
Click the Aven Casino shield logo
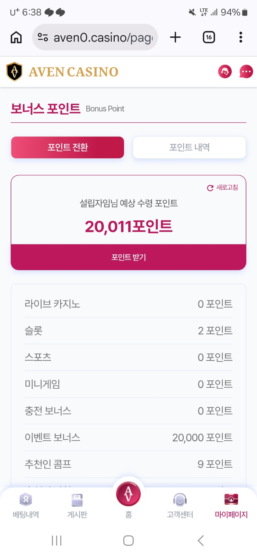click(14, 72)
